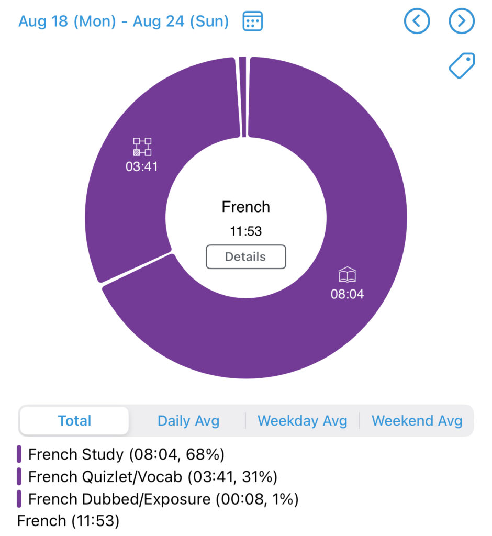The image size is (492, 536).
Task: Switch to Daily Avg tab
Action: [x=188, y=421]
